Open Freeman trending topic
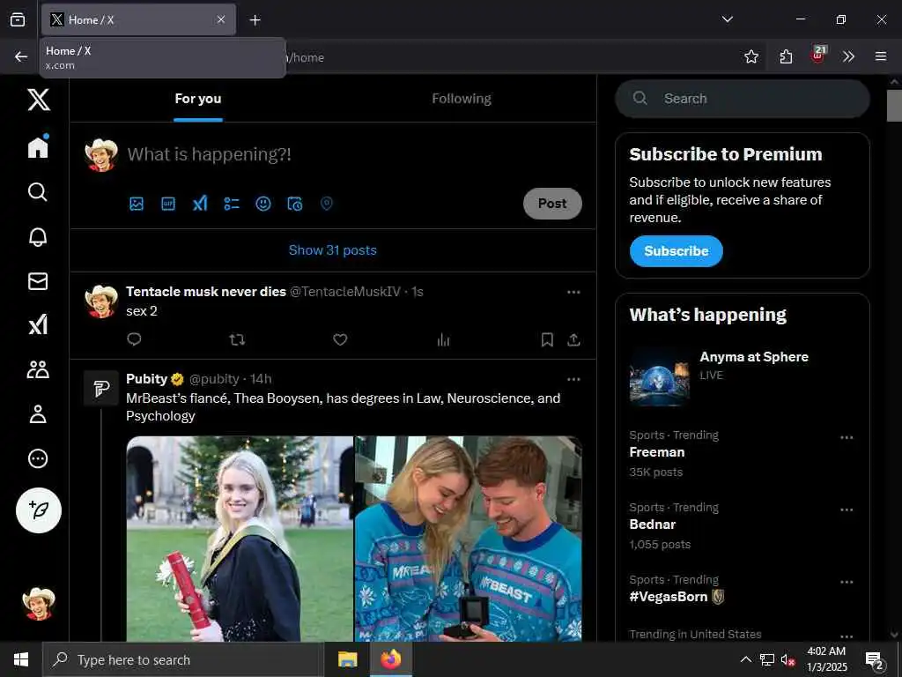The height and width of the screenshot is (677, 902). point(657,452)
